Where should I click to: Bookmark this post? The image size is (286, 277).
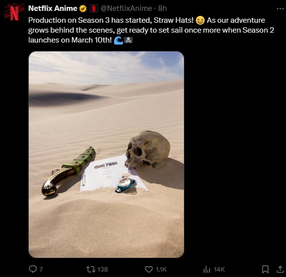(x=265, y=270)
